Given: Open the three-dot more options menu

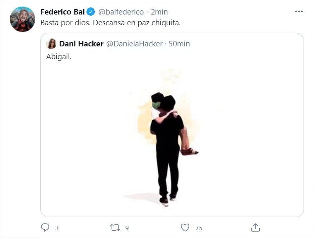Looking at the screenshot, I should 299,12.
